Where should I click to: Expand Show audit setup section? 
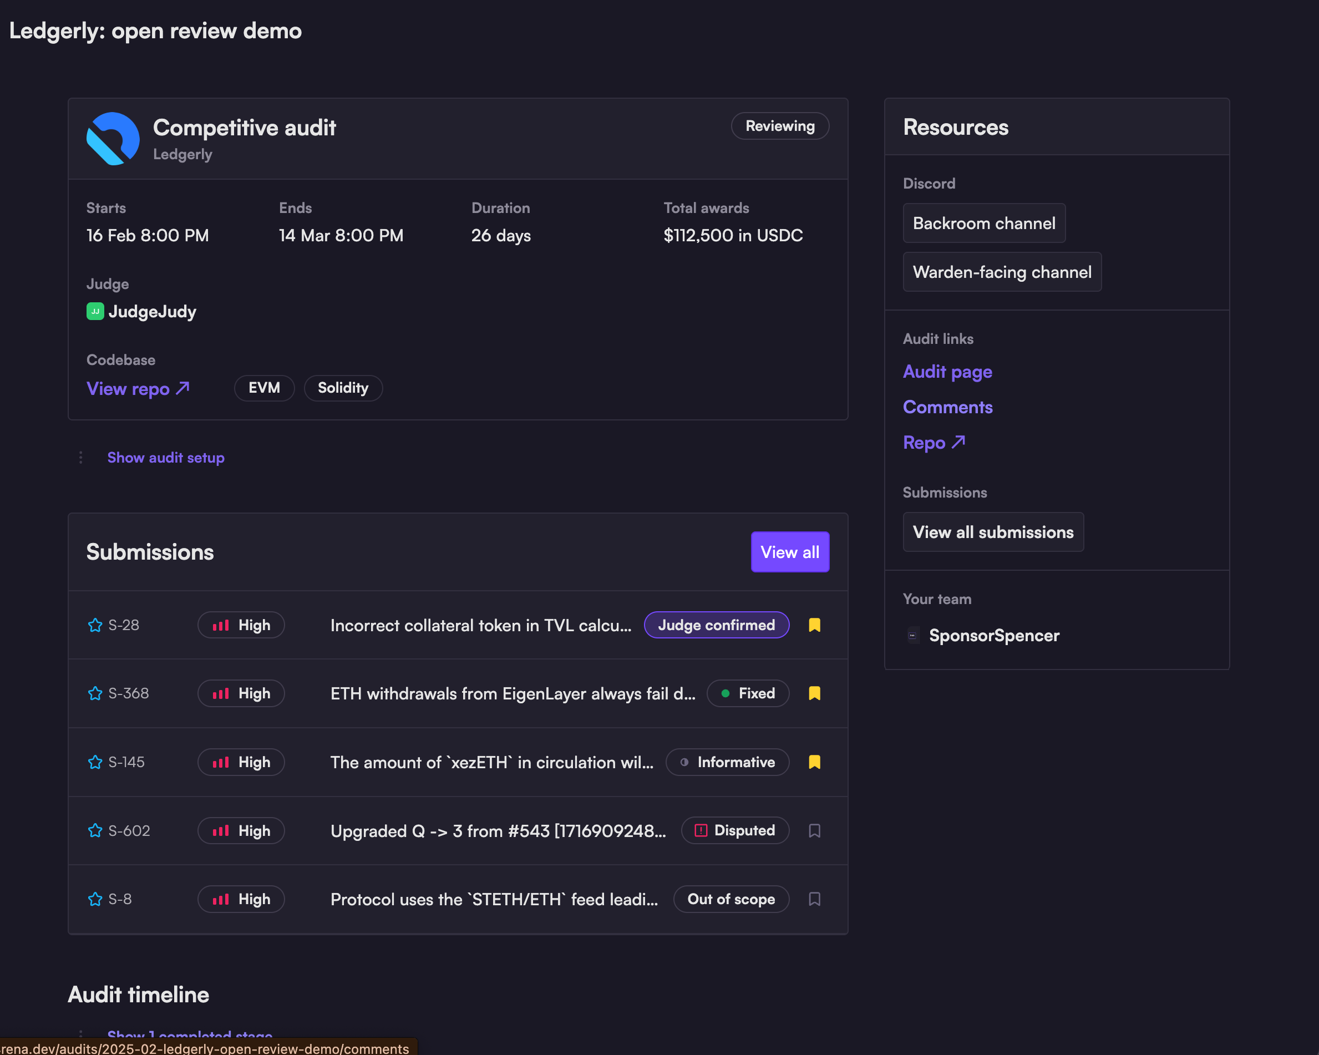coord(166,458)
